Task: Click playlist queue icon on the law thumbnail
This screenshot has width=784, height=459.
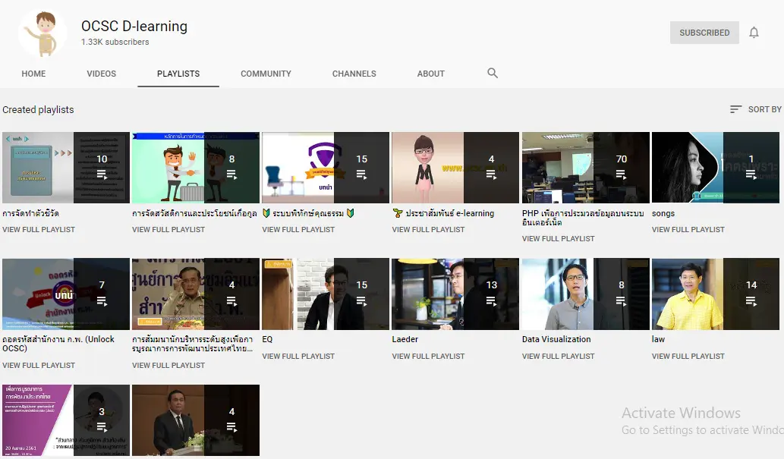Action: click(751, 301)
